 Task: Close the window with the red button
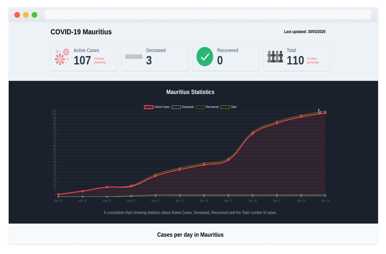point(17,15)
